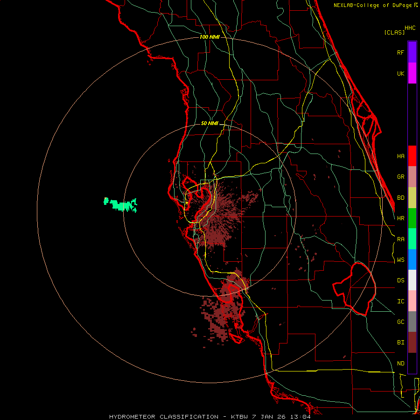Click the BI dark red legend swatch

pos(412,343)
